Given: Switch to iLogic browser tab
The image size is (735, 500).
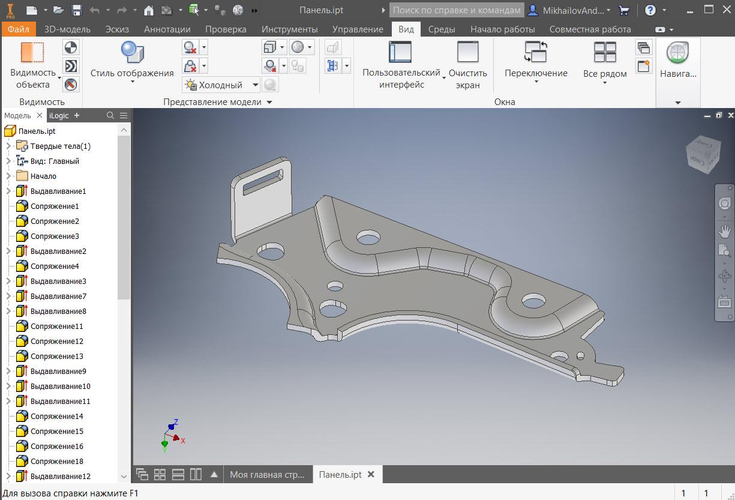Looking at the screenshot, I should [x=59, y=115].
